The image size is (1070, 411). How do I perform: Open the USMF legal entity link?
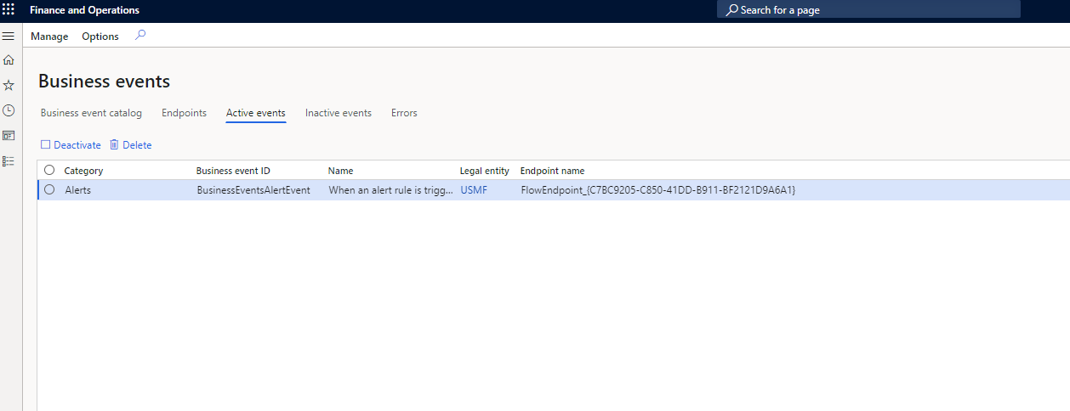tap(474, 190)
